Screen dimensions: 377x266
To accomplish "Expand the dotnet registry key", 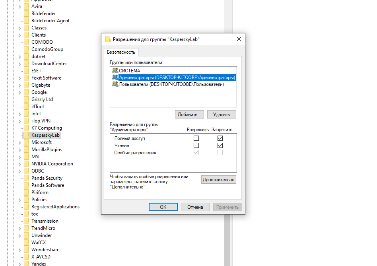I will pos(20,57).
